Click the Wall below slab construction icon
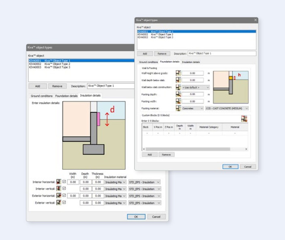Image resolution: width=285 pixels, height=240 pixels. pos(178,87)
